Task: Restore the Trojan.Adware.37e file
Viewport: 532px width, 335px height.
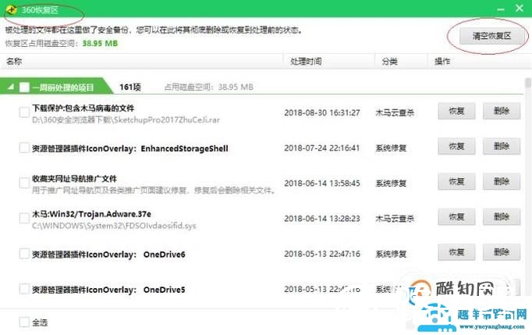Action: [x=456, y=217]
